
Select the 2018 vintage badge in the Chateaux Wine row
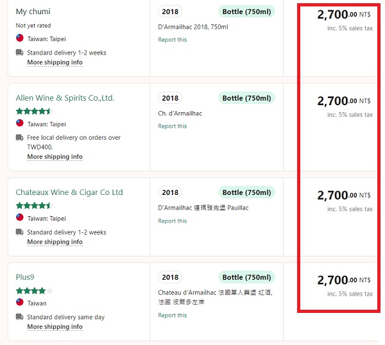[170, 192]
